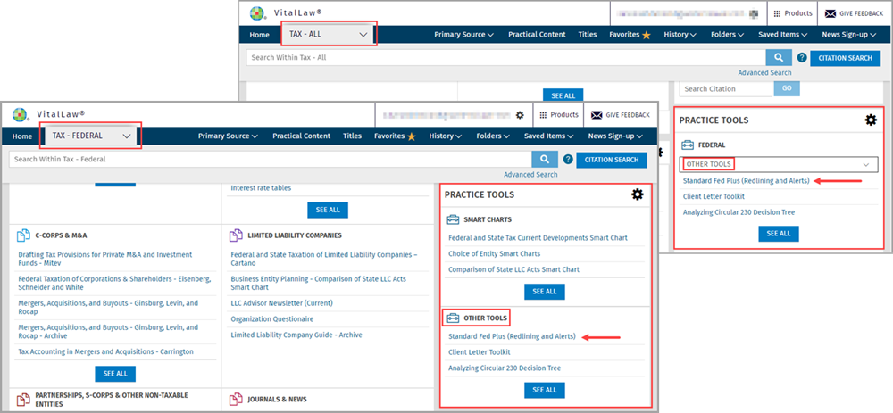Click VitalLaw logo in Tax - All window
The height and width of the screenshot is (413, 893).
click(x=258, y=13)
